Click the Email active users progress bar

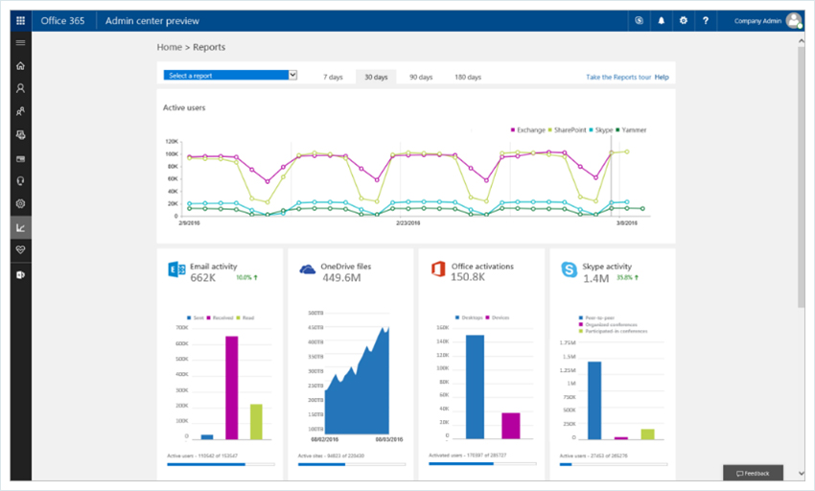coord(221,464)
